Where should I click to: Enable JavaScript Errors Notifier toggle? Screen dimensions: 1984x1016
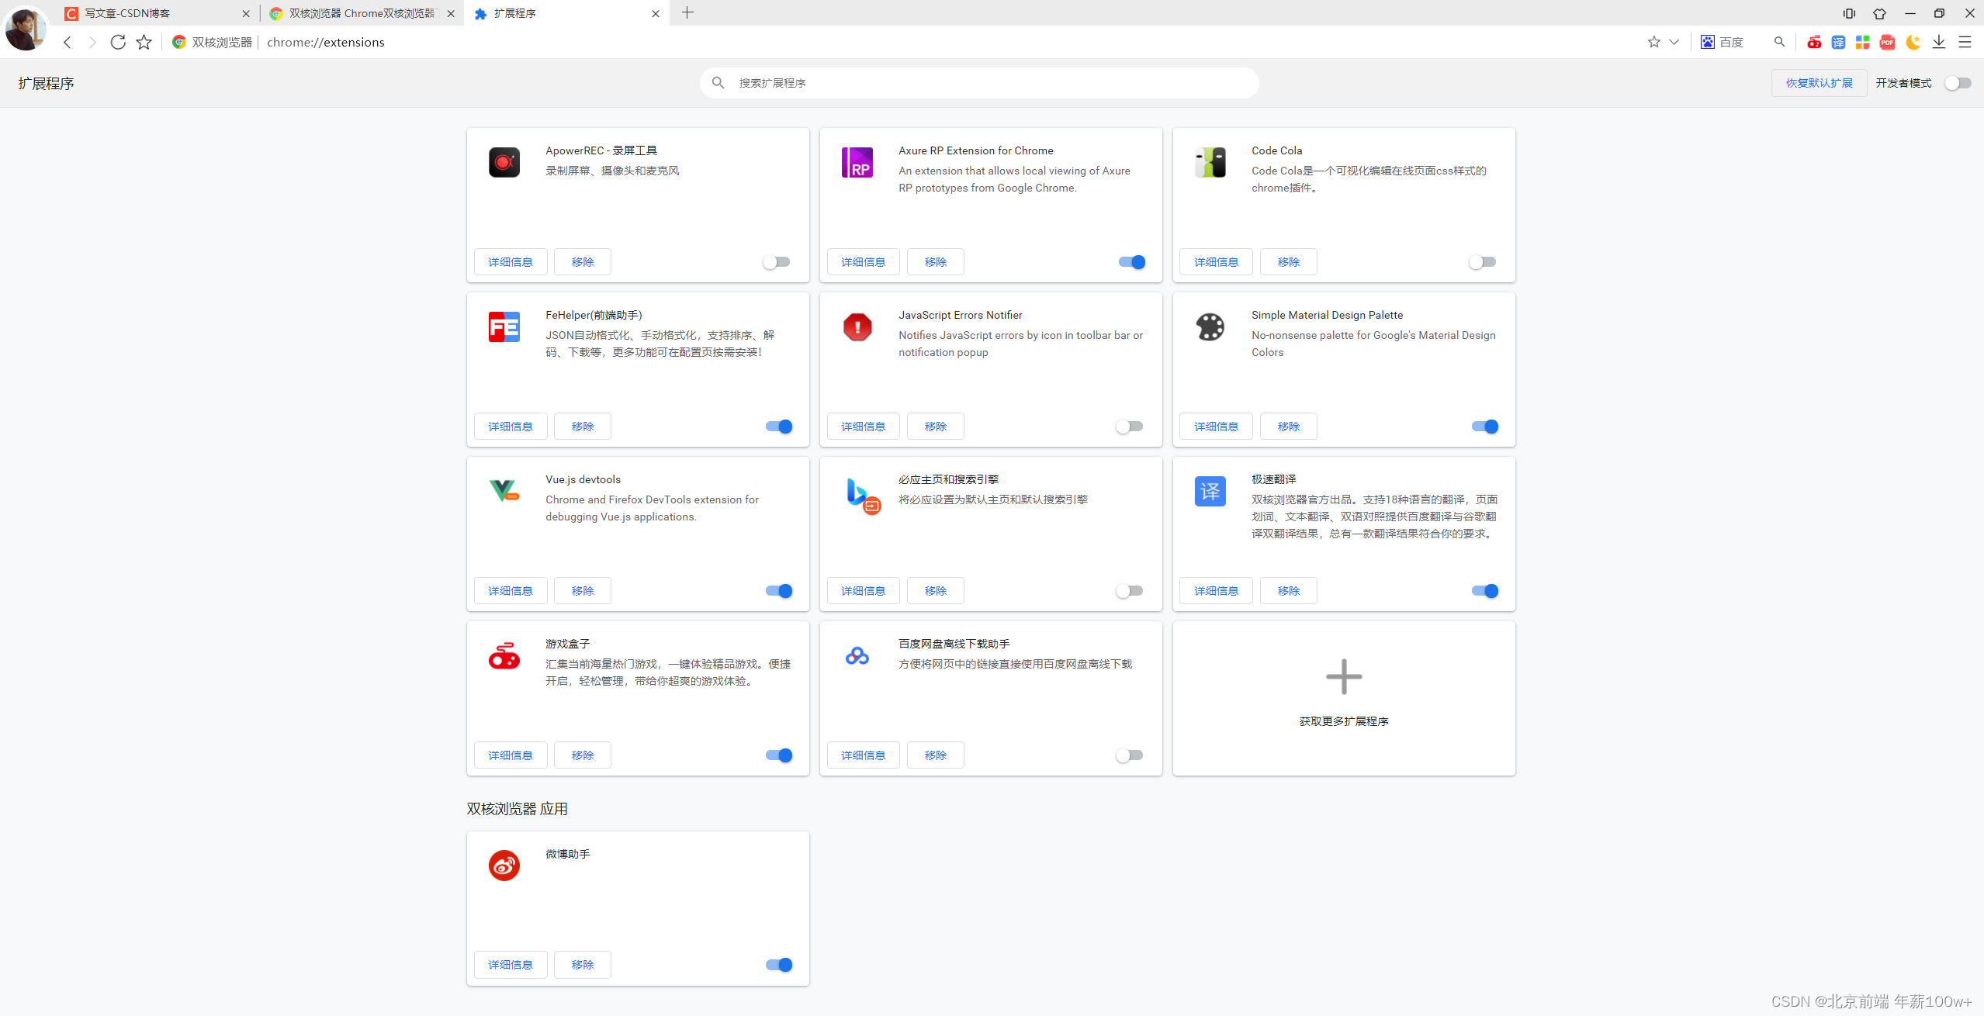point(1129,427)
